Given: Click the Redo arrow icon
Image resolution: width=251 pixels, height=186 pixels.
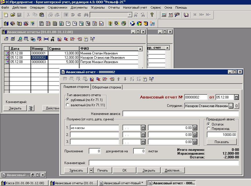Looking at the screenshot, I should 79,15.
